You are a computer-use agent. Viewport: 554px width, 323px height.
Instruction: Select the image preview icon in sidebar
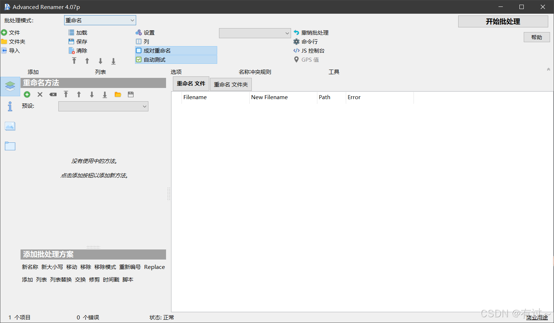(x=10, y=126)
